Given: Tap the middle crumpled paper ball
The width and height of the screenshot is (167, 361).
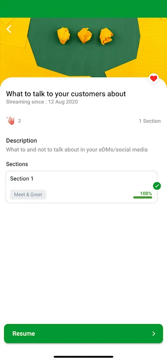Looking at the screenshot, I should 85,36.
